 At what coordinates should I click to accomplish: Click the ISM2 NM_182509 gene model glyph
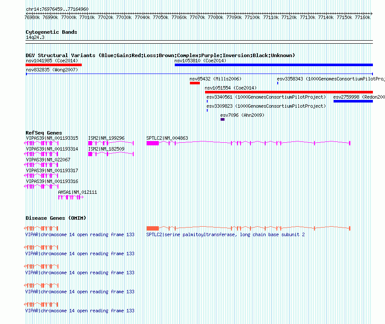(111, 154)
